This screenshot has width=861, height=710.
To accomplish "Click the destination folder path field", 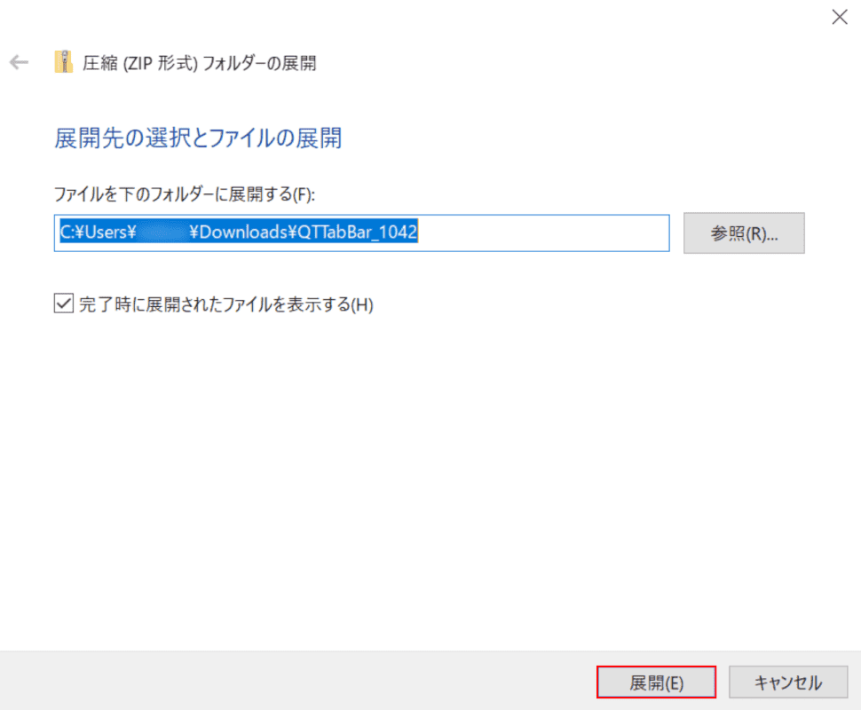I will [x=362, y=233].
